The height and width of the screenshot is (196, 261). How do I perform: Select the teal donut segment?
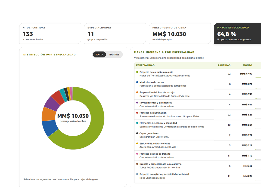coord(64,94)
